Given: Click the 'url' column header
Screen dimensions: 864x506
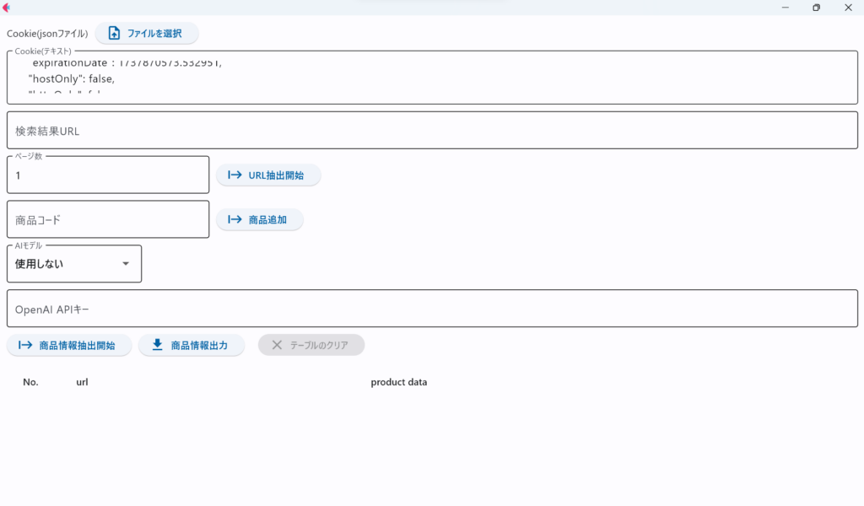Looking at the screenshot, I should 82,382.
